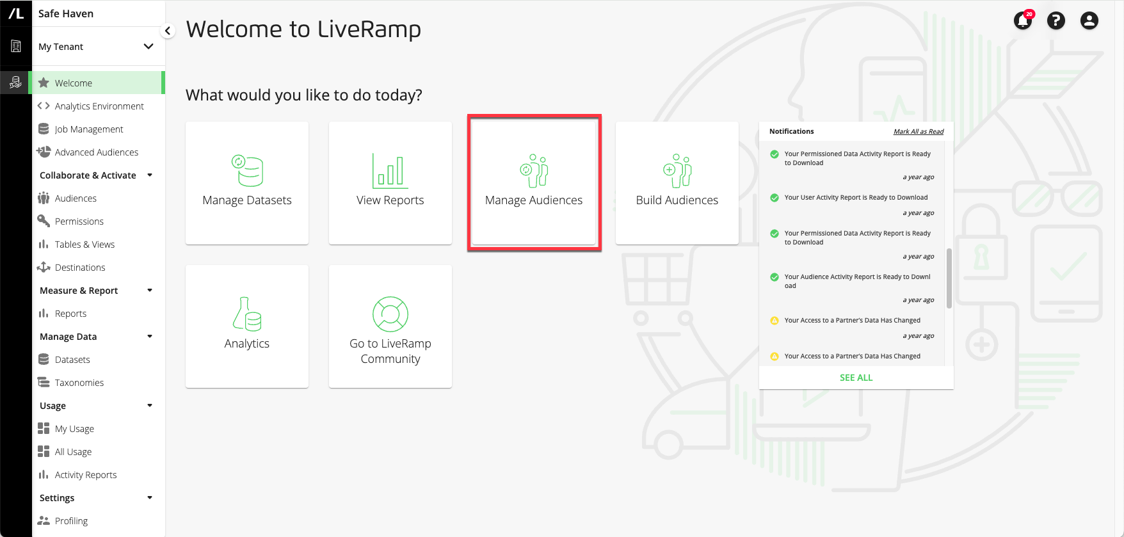Click the All Usage dashboard icon
Viewport: 1124px width, 537px height.
click(44, 451)
